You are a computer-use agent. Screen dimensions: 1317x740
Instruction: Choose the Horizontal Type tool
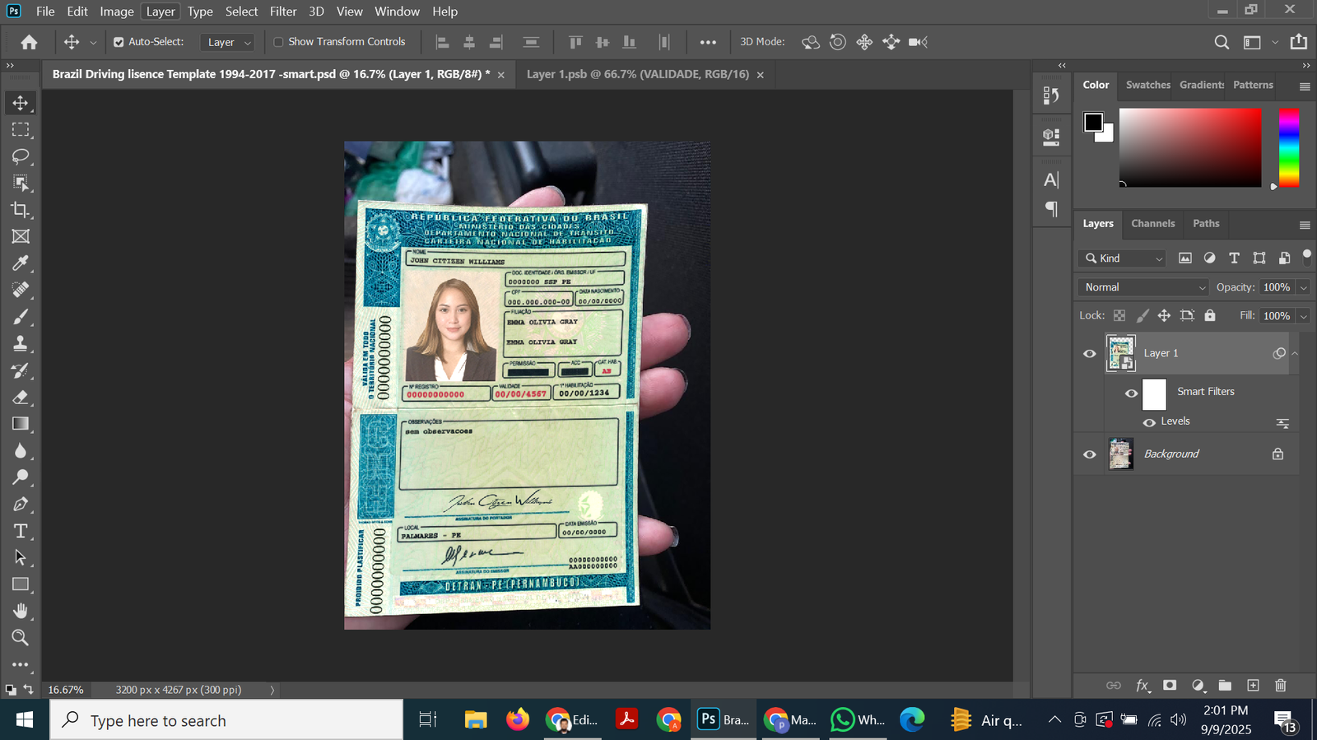pyautogui.click(x=21, y=531)
